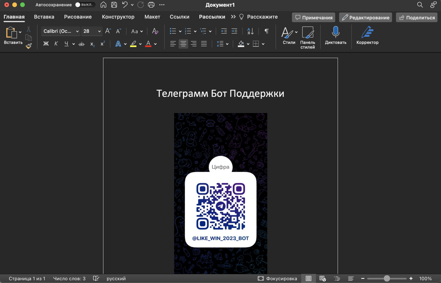
Task: Print the document with printer icon
Action: pyautogui.click(x=151, y=5)
